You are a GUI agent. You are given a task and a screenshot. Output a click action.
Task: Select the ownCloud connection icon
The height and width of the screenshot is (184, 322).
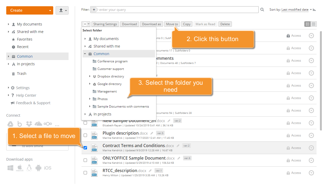[x=48, y=124]
